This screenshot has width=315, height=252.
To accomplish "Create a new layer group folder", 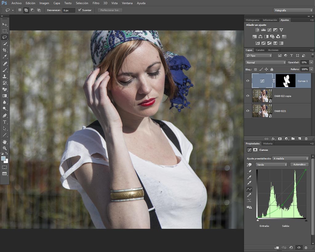I will 293,139.
